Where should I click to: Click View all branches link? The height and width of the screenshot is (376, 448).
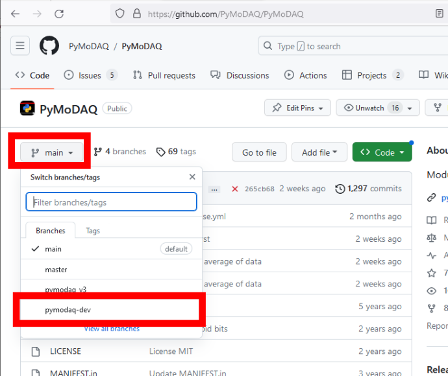coord(112,329)
